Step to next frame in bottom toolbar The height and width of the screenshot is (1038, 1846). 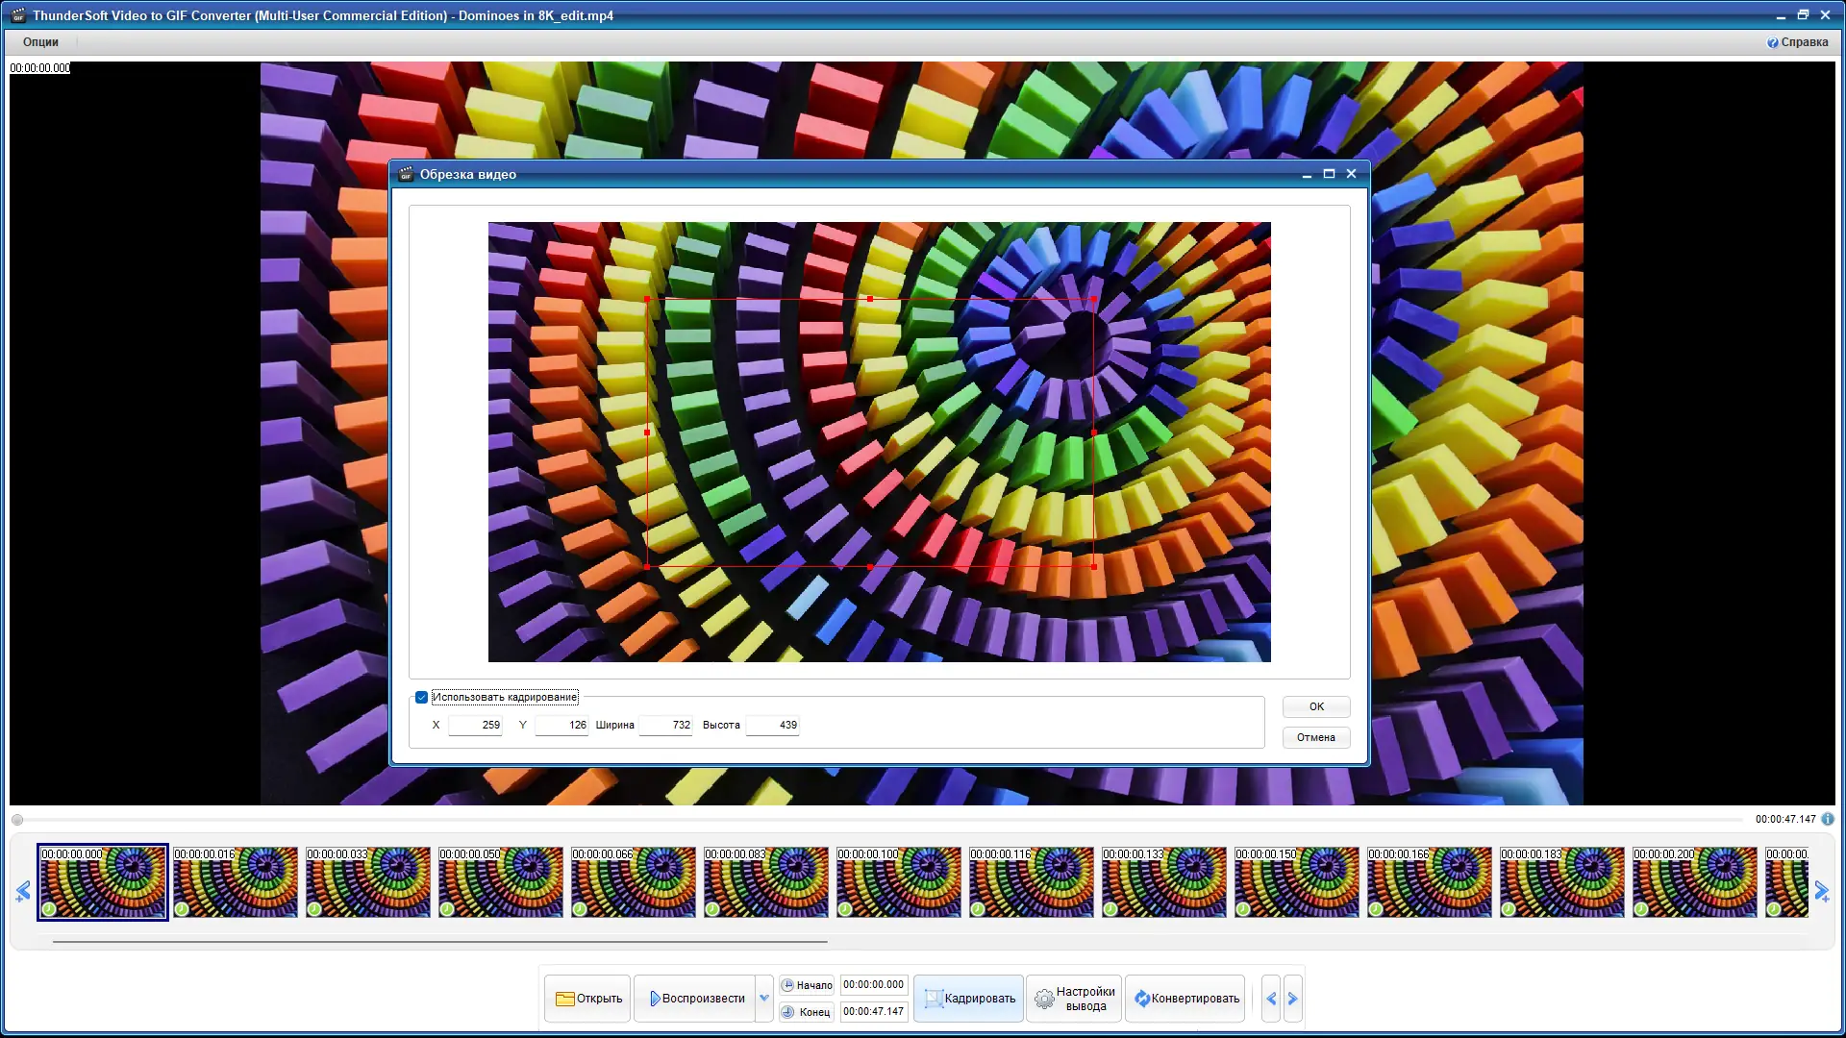tap(1293, 999)
